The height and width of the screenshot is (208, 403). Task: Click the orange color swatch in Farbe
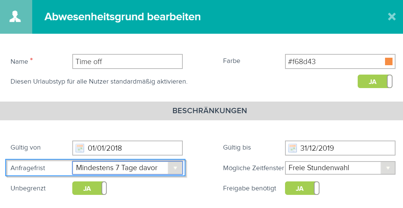[389, 61]
